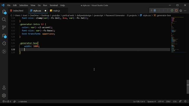The width and height of the screenshot is (189, 106).
Task: Click the unsaved dot on style.css tab
Action: point(45,11)
